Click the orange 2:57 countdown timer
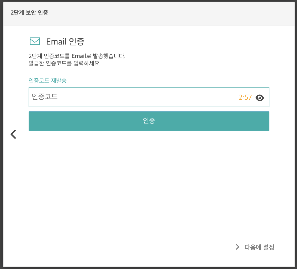This screenshot has height=269, width=297. (245, 97)
